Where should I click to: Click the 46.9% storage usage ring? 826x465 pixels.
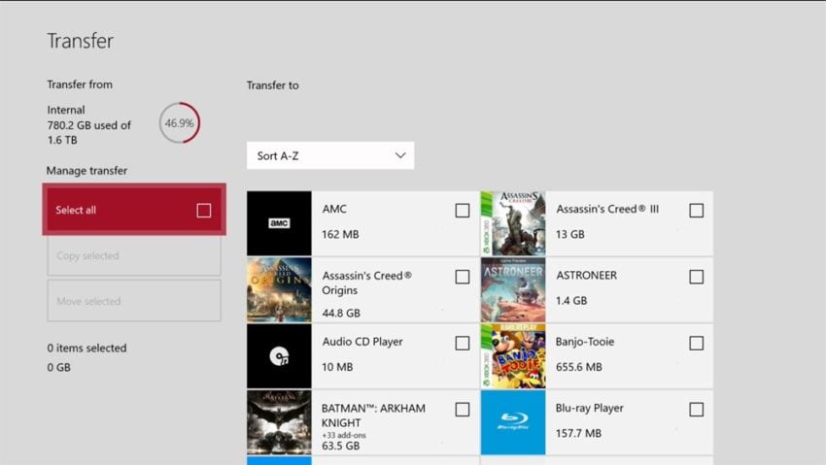coord(180,123)
